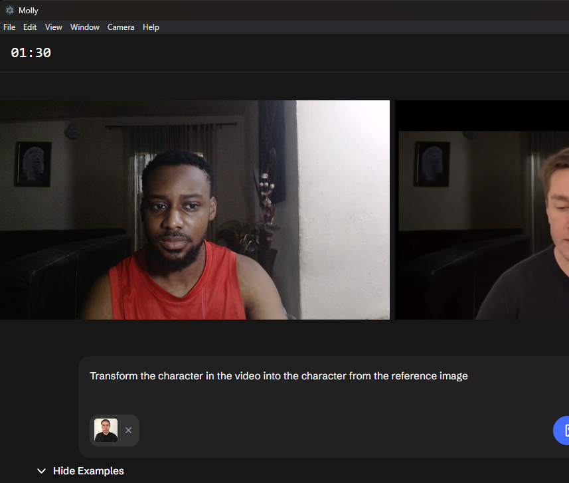Click the white wall in original video
This screenshot has height=483, width=569.
pos(343,199)
